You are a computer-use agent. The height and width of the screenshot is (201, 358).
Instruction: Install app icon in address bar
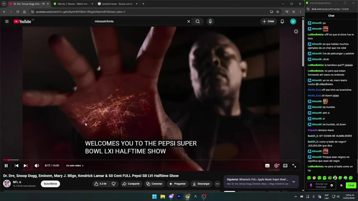[271, 12]
